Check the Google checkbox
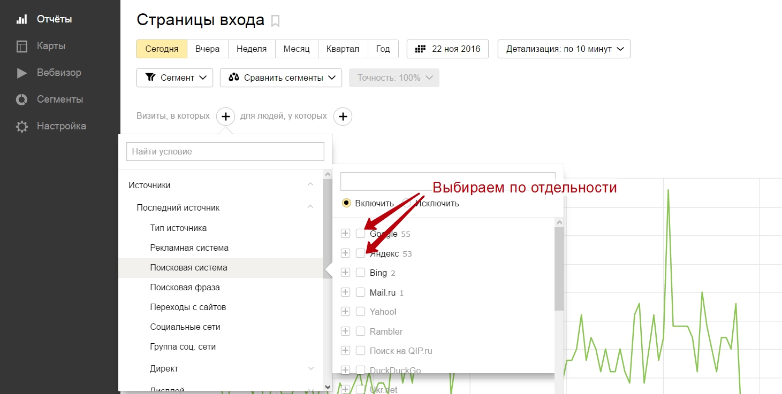Viewport: 782px width, 394px height. point(360,234)
